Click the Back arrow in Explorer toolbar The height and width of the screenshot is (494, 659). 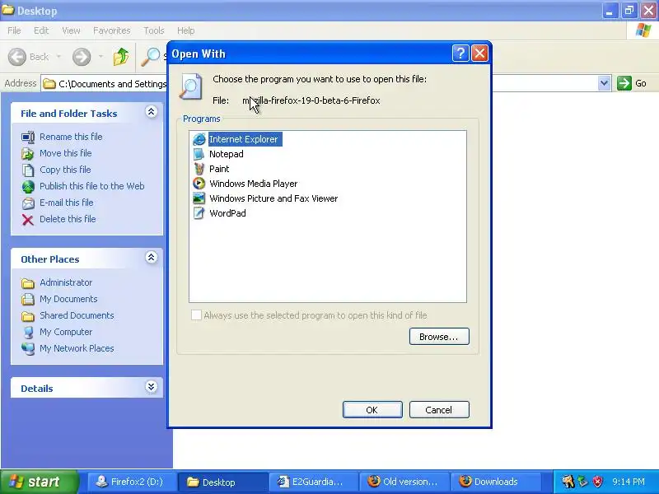coord(17,57)
